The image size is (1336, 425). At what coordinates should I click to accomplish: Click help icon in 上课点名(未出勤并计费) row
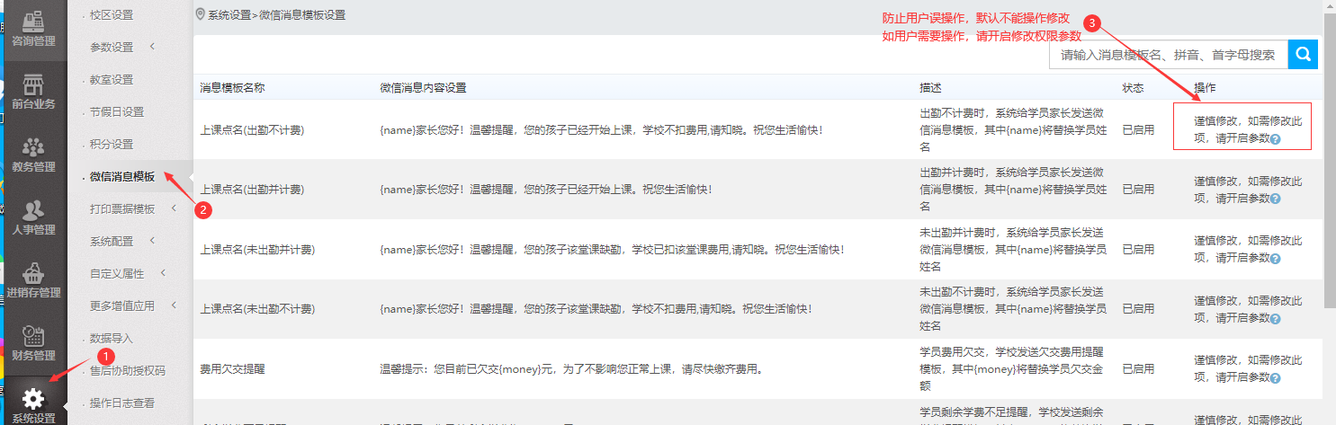coord(1276,259)
